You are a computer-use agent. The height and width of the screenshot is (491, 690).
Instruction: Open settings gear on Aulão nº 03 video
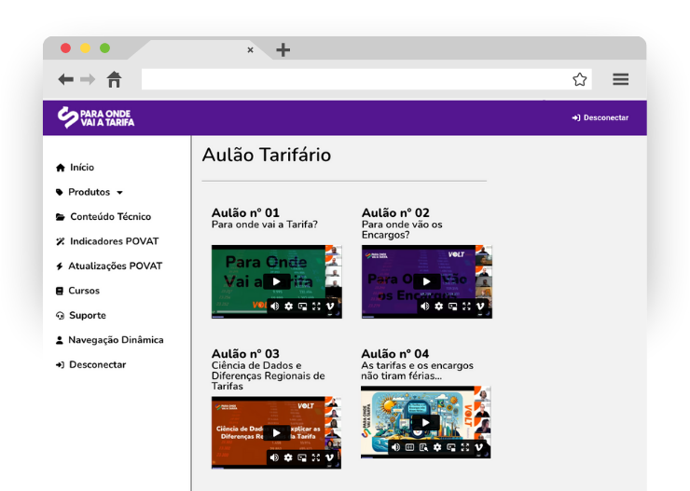coord(288,457)
